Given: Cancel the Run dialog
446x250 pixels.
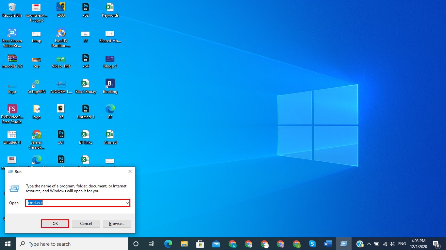Looking at the screenshot, I should (x=86, y=223).
